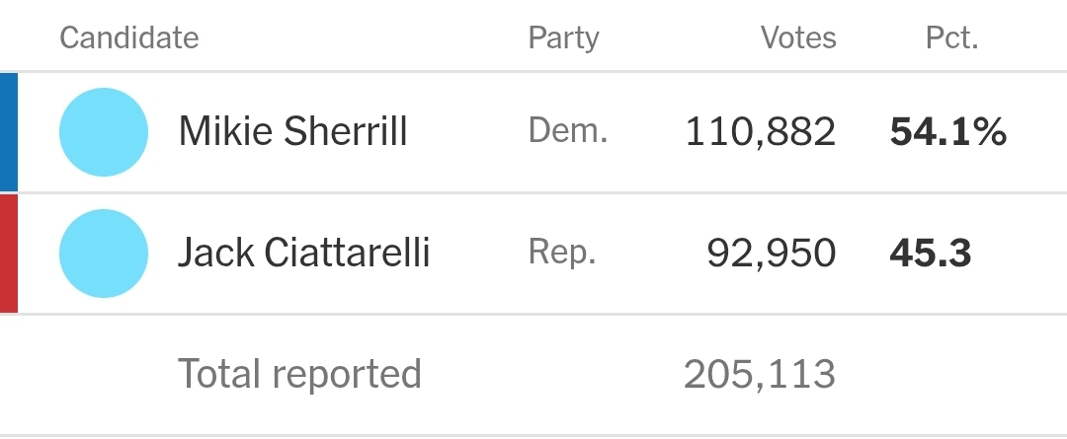
Task: Click the blue Democratic party color bar
Action: 9,132
